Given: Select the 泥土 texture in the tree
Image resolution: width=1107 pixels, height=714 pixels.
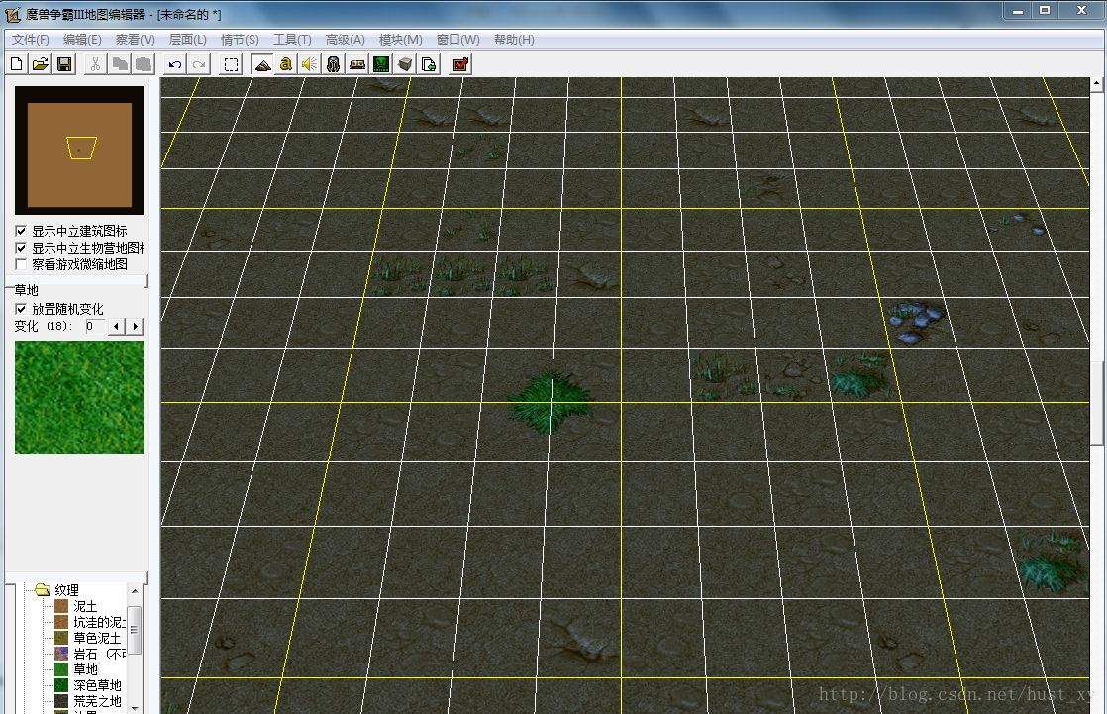Looking at the screenshot, I should [x=85, y=606].
